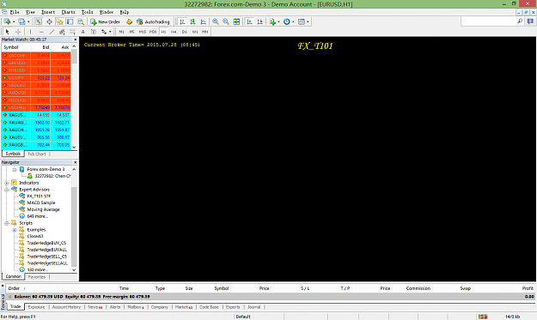Screen dimensions: 537x320
Task: Draw a horizontal line tool
Action: coord(41,32)
